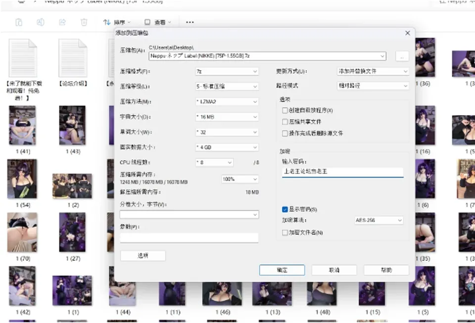Select the 【论坛介绍】 text file icon

(73, 58)
